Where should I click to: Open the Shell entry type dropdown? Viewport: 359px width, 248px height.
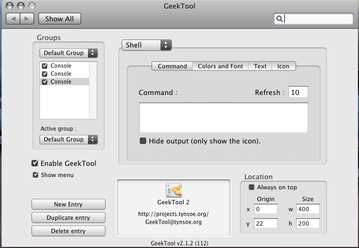tap(147, 45)
